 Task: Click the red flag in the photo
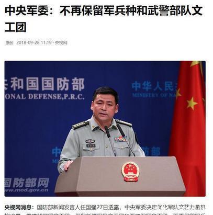click(188, 129)
